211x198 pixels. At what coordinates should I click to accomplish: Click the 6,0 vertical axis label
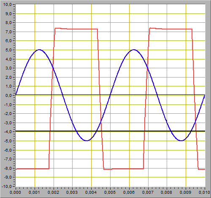pos(8,41)
